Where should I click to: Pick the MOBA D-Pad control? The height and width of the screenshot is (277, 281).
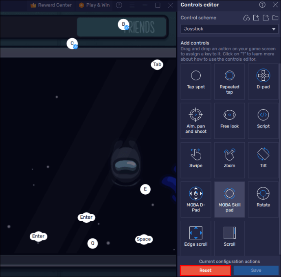[196, 199]
